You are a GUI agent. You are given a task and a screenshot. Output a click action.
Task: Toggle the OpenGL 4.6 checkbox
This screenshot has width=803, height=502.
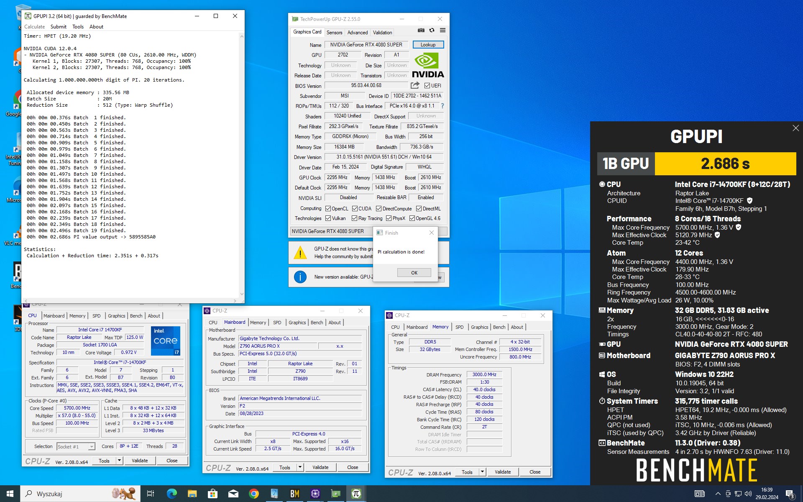[x=412, y=218]
